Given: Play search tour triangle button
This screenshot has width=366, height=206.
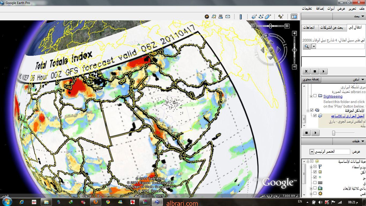Looking at the screenshot, I should pyautogui.click(x=323, y=71).
